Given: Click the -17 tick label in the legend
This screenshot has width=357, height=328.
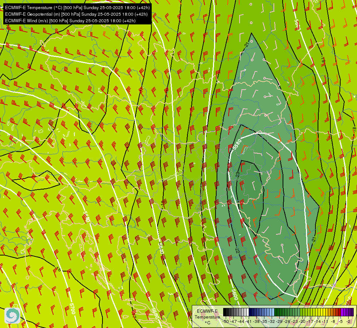Looking at the screenshot, I should click(x=310, y=321).
